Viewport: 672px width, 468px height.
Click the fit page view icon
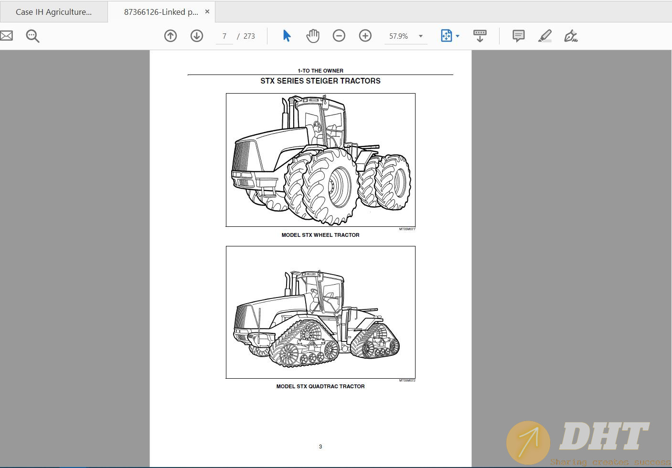tap(446, 36)
